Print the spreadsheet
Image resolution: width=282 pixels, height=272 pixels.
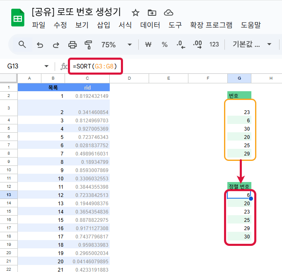72,44
